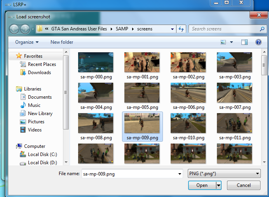Navigate to GTA San Andreas User Files breadcrumb
Screen dimensions: 269x197
[x=79, y=29]
